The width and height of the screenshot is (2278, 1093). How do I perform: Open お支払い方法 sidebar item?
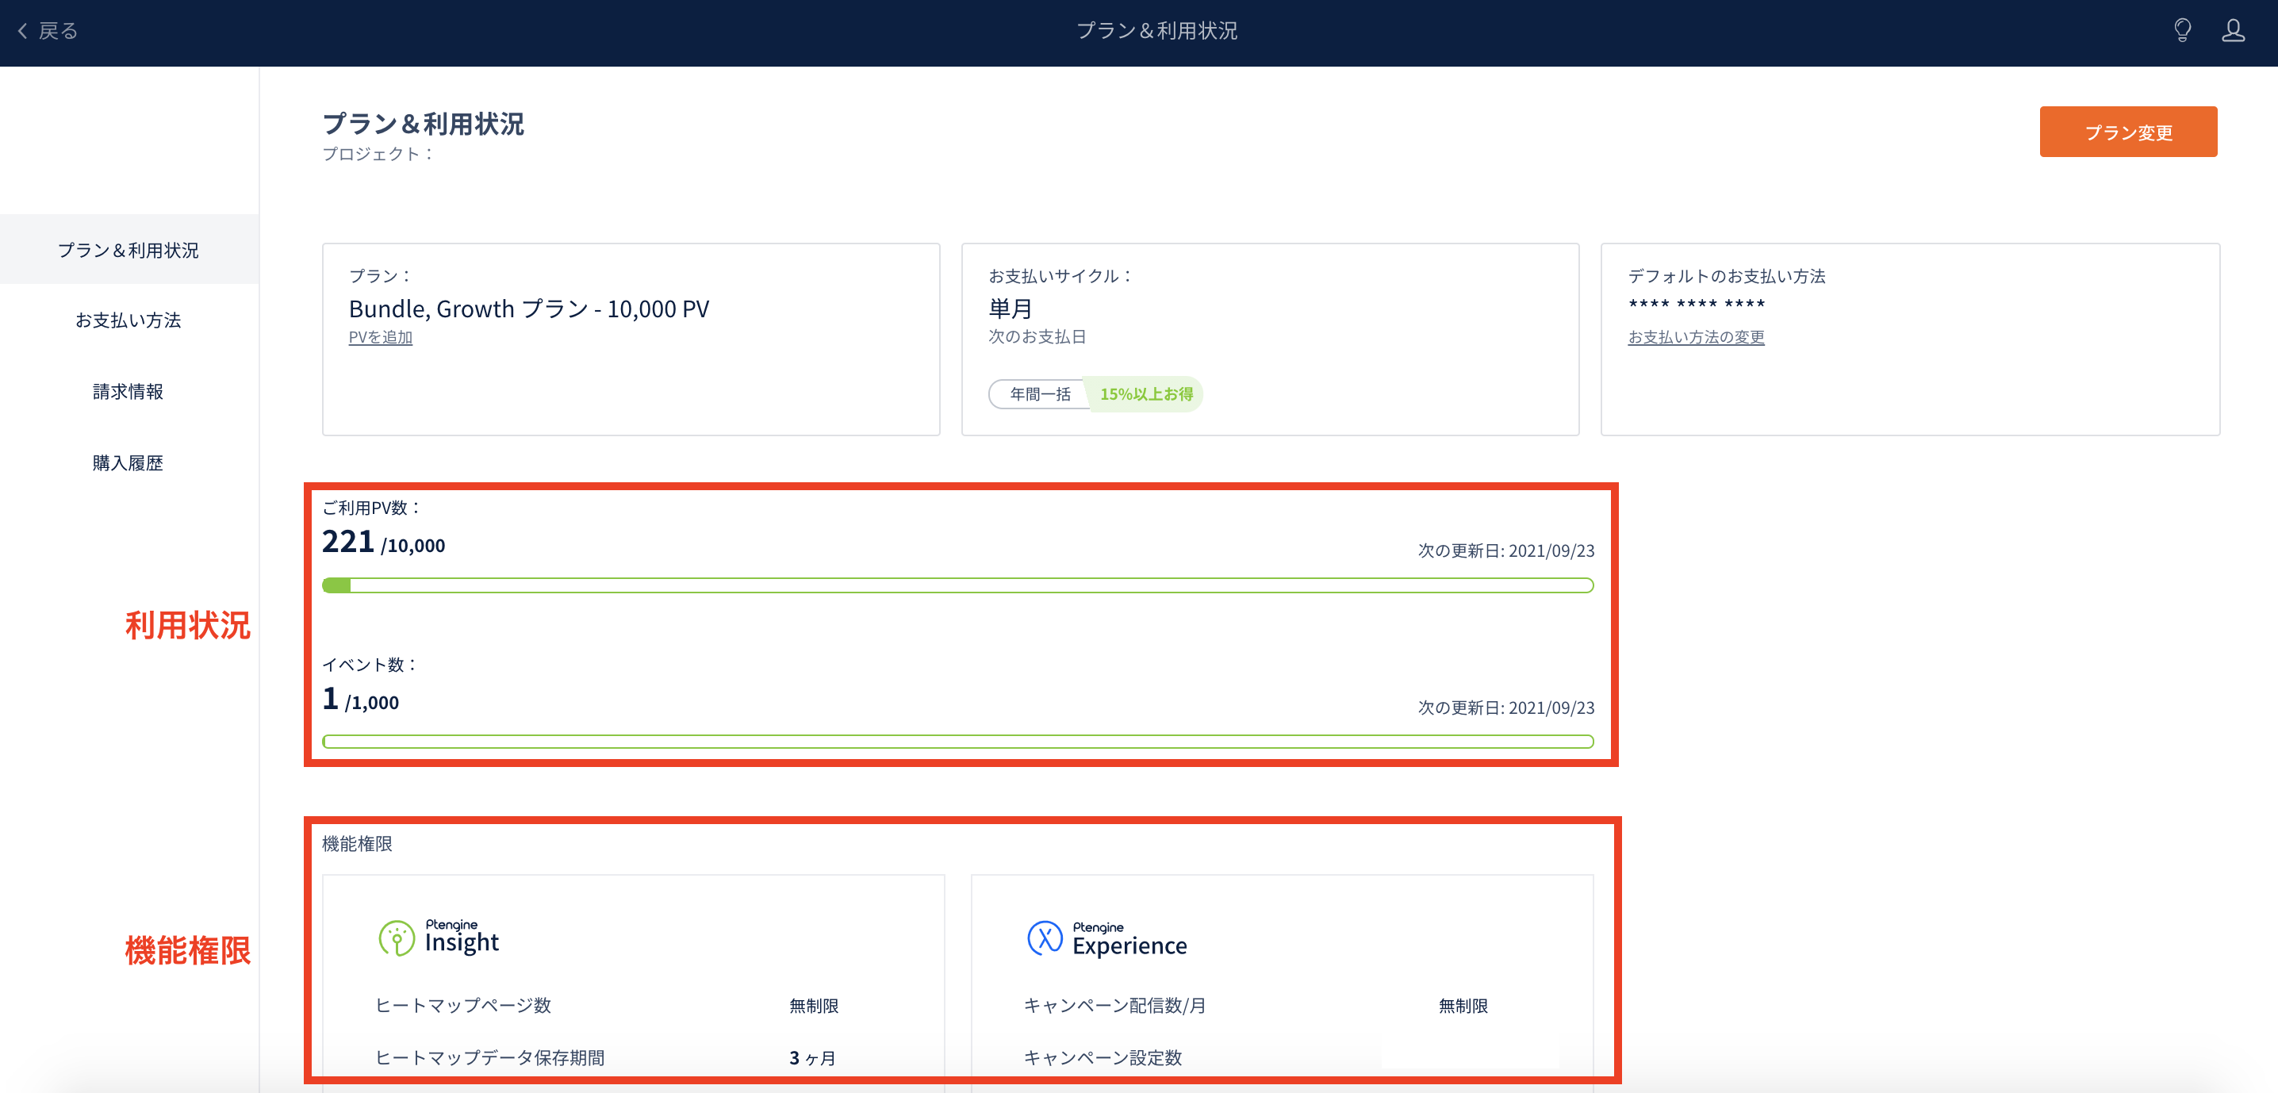[x=128, y=320]
